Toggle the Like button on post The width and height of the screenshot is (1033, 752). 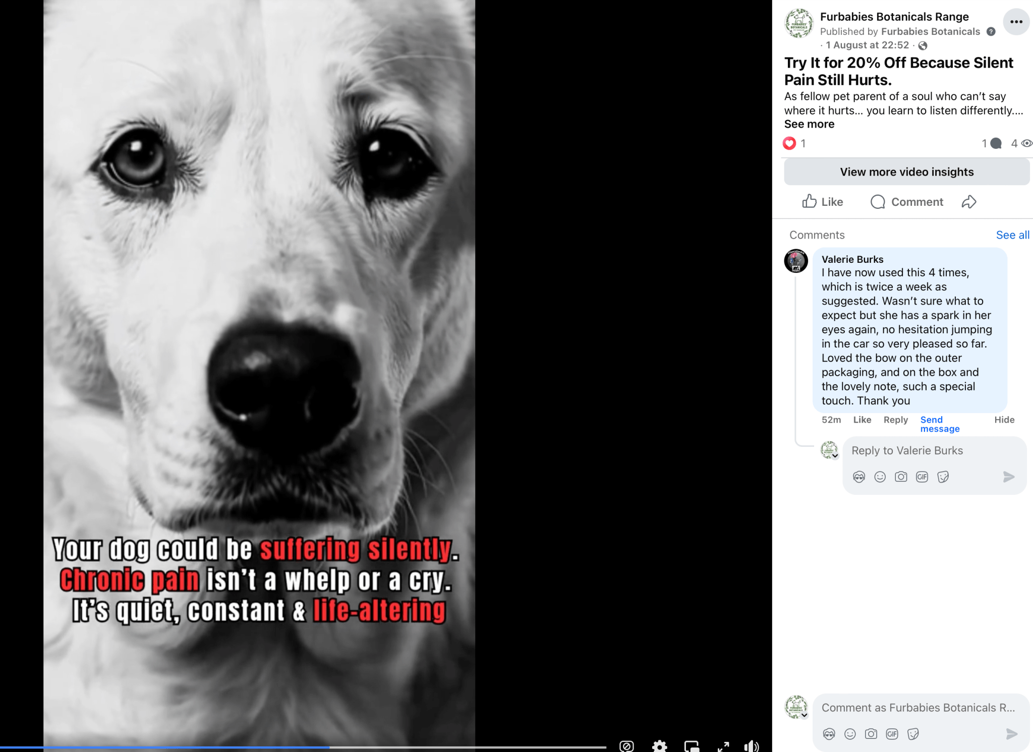pos(823,202)
